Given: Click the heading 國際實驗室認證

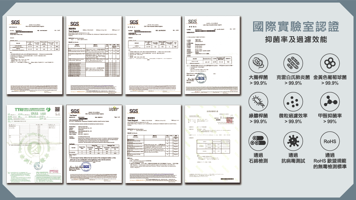Looking at the screenshot, I should (x=296, y=27).
